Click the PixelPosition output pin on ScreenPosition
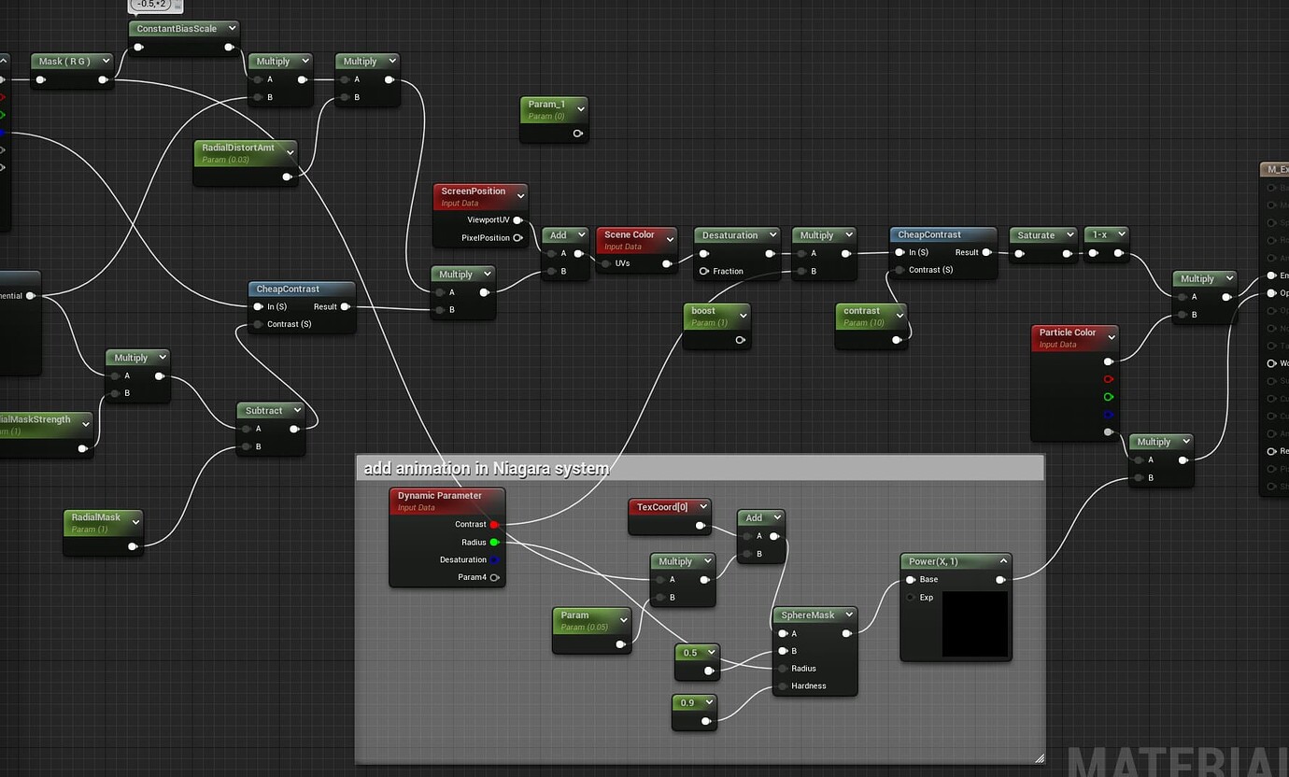 517,238
